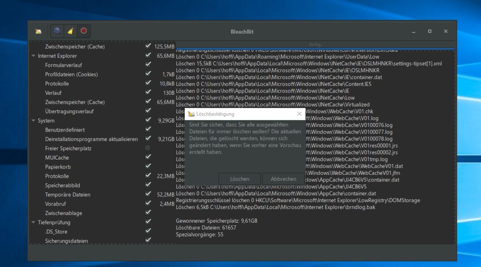Click the BleachBit window title
481x267 pixels.
coord(241,32)
